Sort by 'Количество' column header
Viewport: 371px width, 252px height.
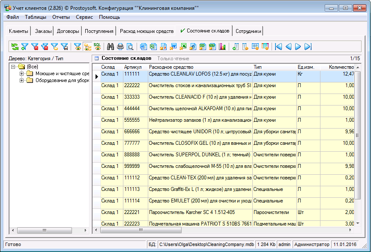coord(341,67)
